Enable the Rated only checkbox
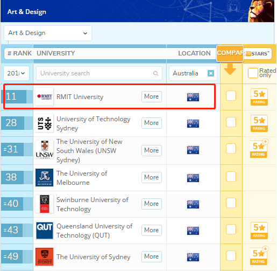Image resolution: width=277 pixels, height=271 pixels. tap(253, 73)
